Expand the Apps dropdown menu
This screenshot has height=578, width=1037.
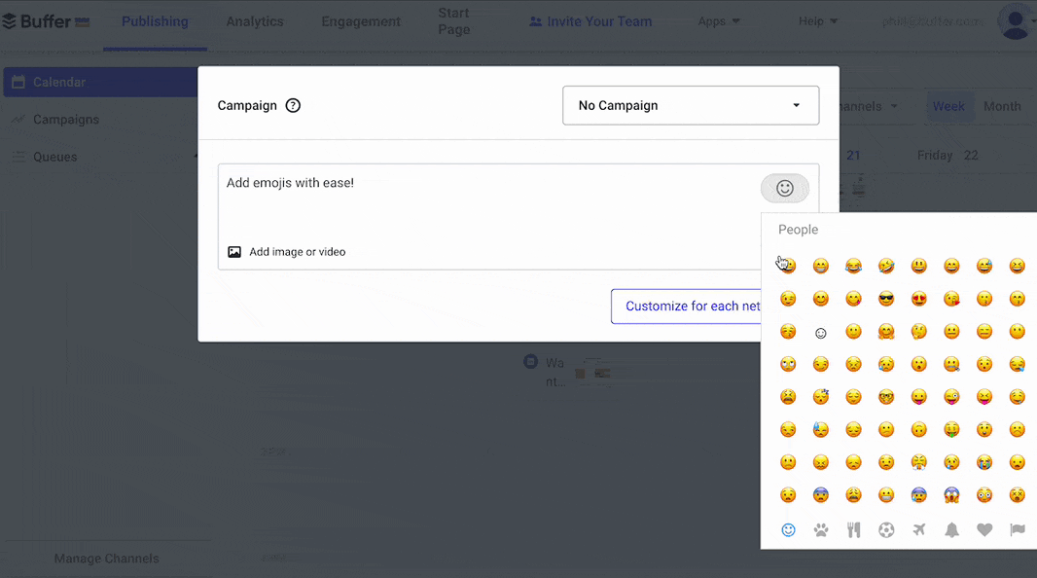(x=719, y=20)
